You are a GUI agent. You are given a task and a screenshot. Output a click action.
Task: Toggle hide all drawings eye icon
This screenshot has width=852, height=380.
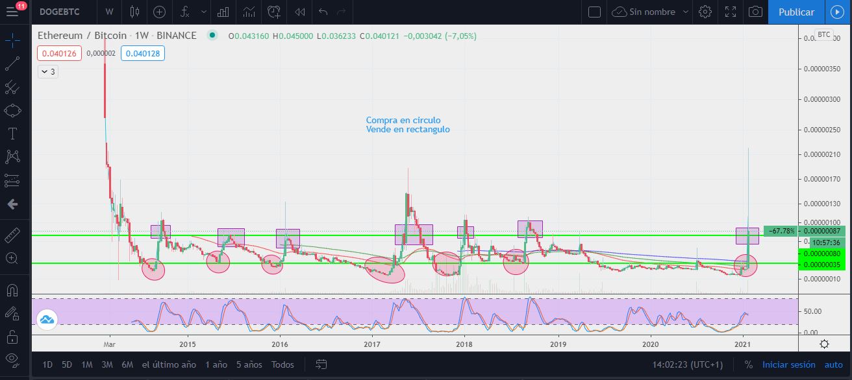point(12,359)
